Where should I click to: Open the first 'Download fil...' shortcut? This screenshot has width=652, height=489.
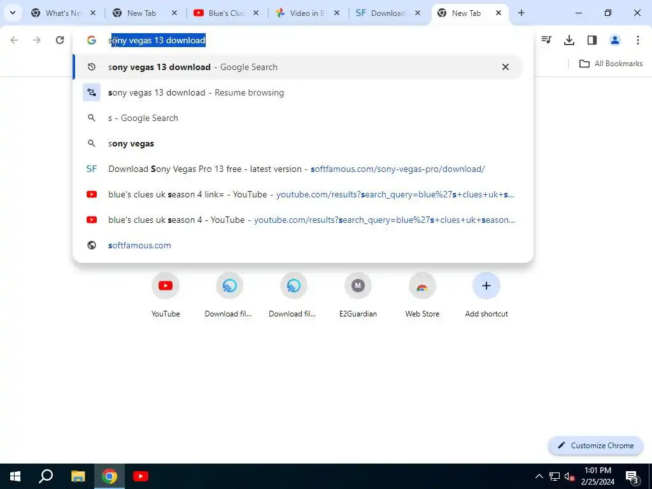point(229,295)
